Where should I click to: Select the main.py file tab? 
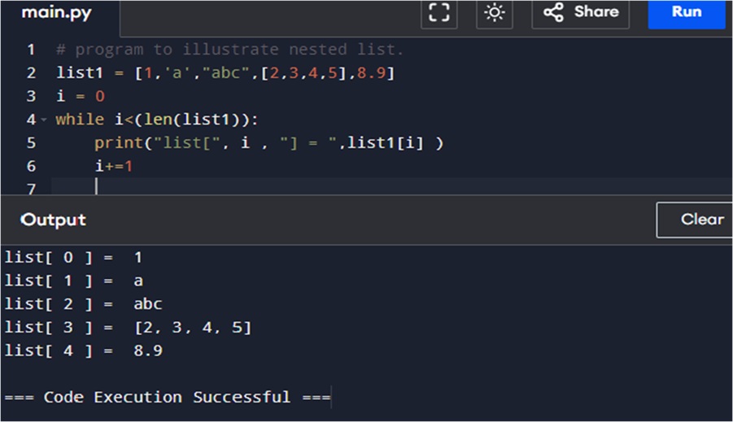[56, 14]
